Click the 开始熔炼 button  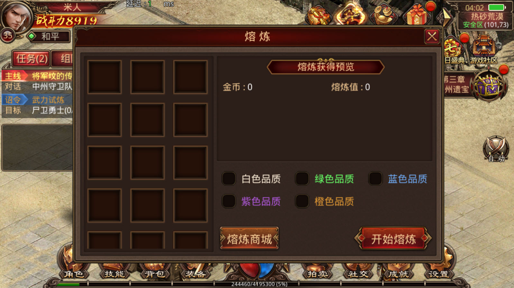[x=393, y=238]
